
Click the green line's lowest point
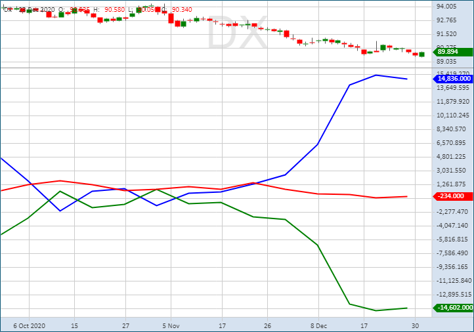coord(376,310)
